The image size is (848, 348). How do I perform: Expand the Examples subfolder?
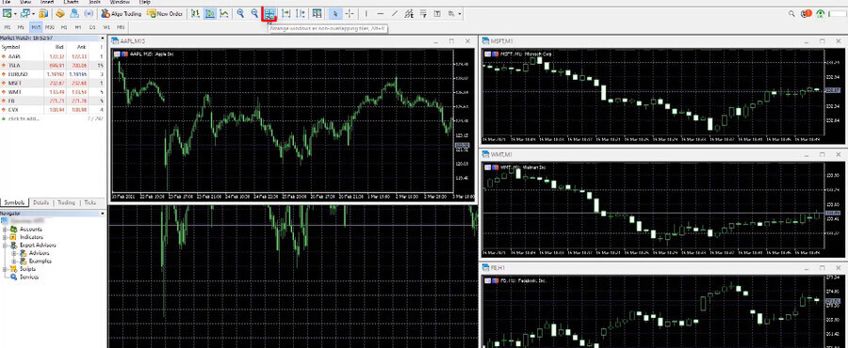click(14, 261)
